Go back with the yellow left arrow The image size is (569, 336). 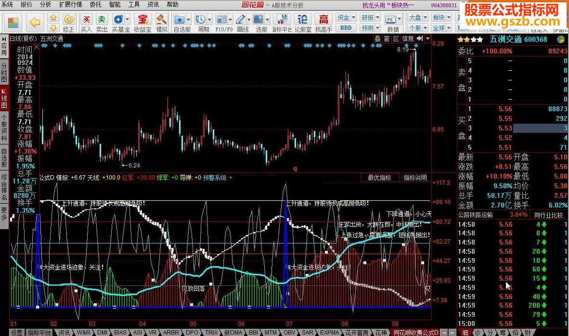tap(35, 23)
